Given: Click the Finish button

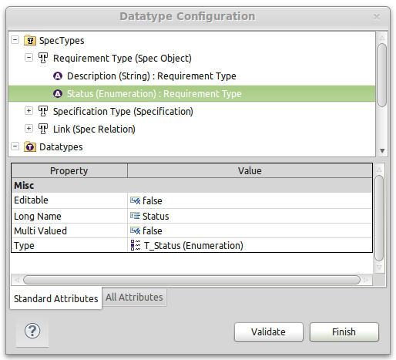Looking at the screenshot, I should (344, 332).
